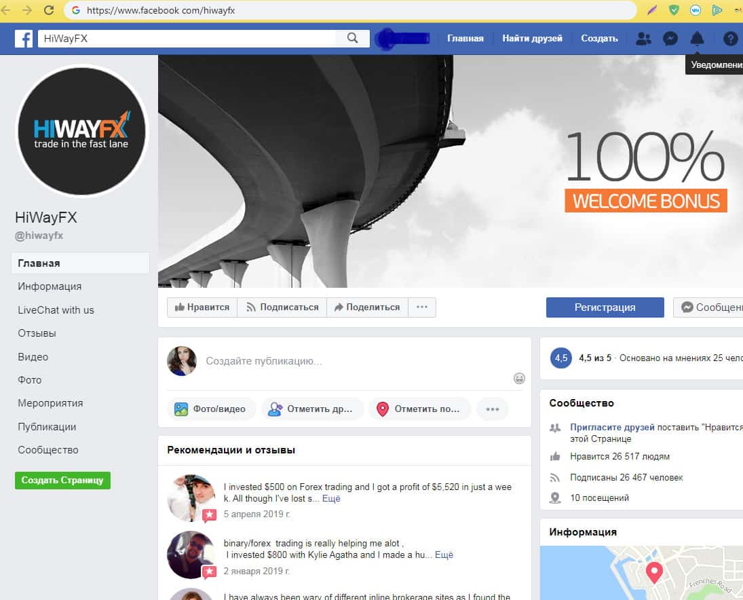This screenshot has height=600, width=743.
Task: Click the purple feather extension icon
Action: click(x=652, y=10)
